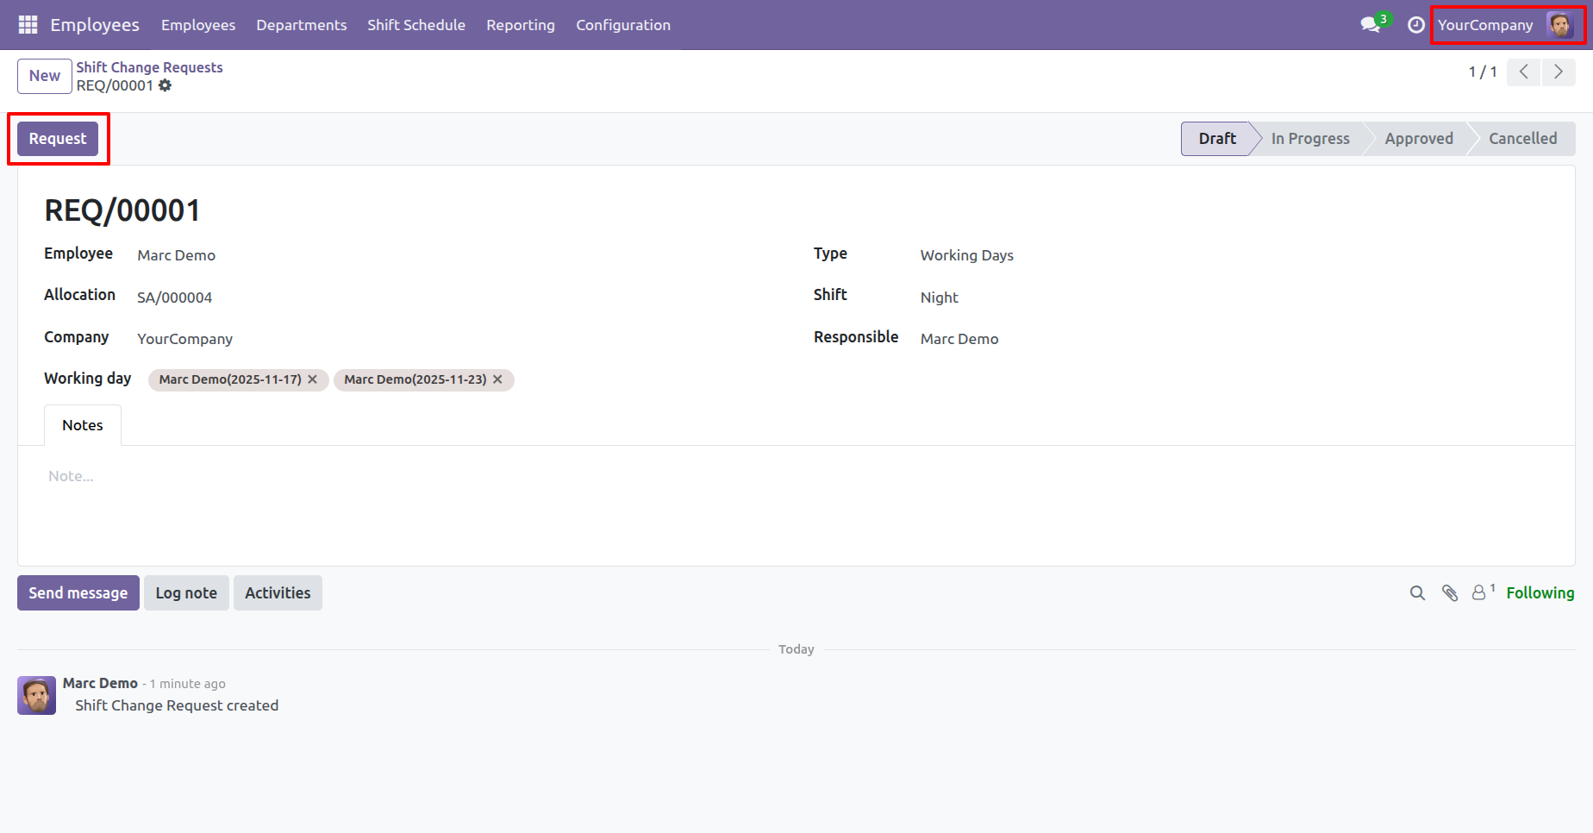Click the 1 / 1 pager counter

[x=1483, y=72]
